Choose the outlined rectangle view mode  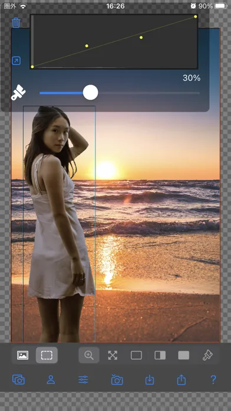pyautogui.click(x=136, y=355)
